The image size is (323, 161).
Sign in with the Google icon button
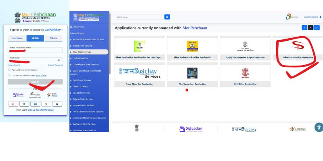13,104
